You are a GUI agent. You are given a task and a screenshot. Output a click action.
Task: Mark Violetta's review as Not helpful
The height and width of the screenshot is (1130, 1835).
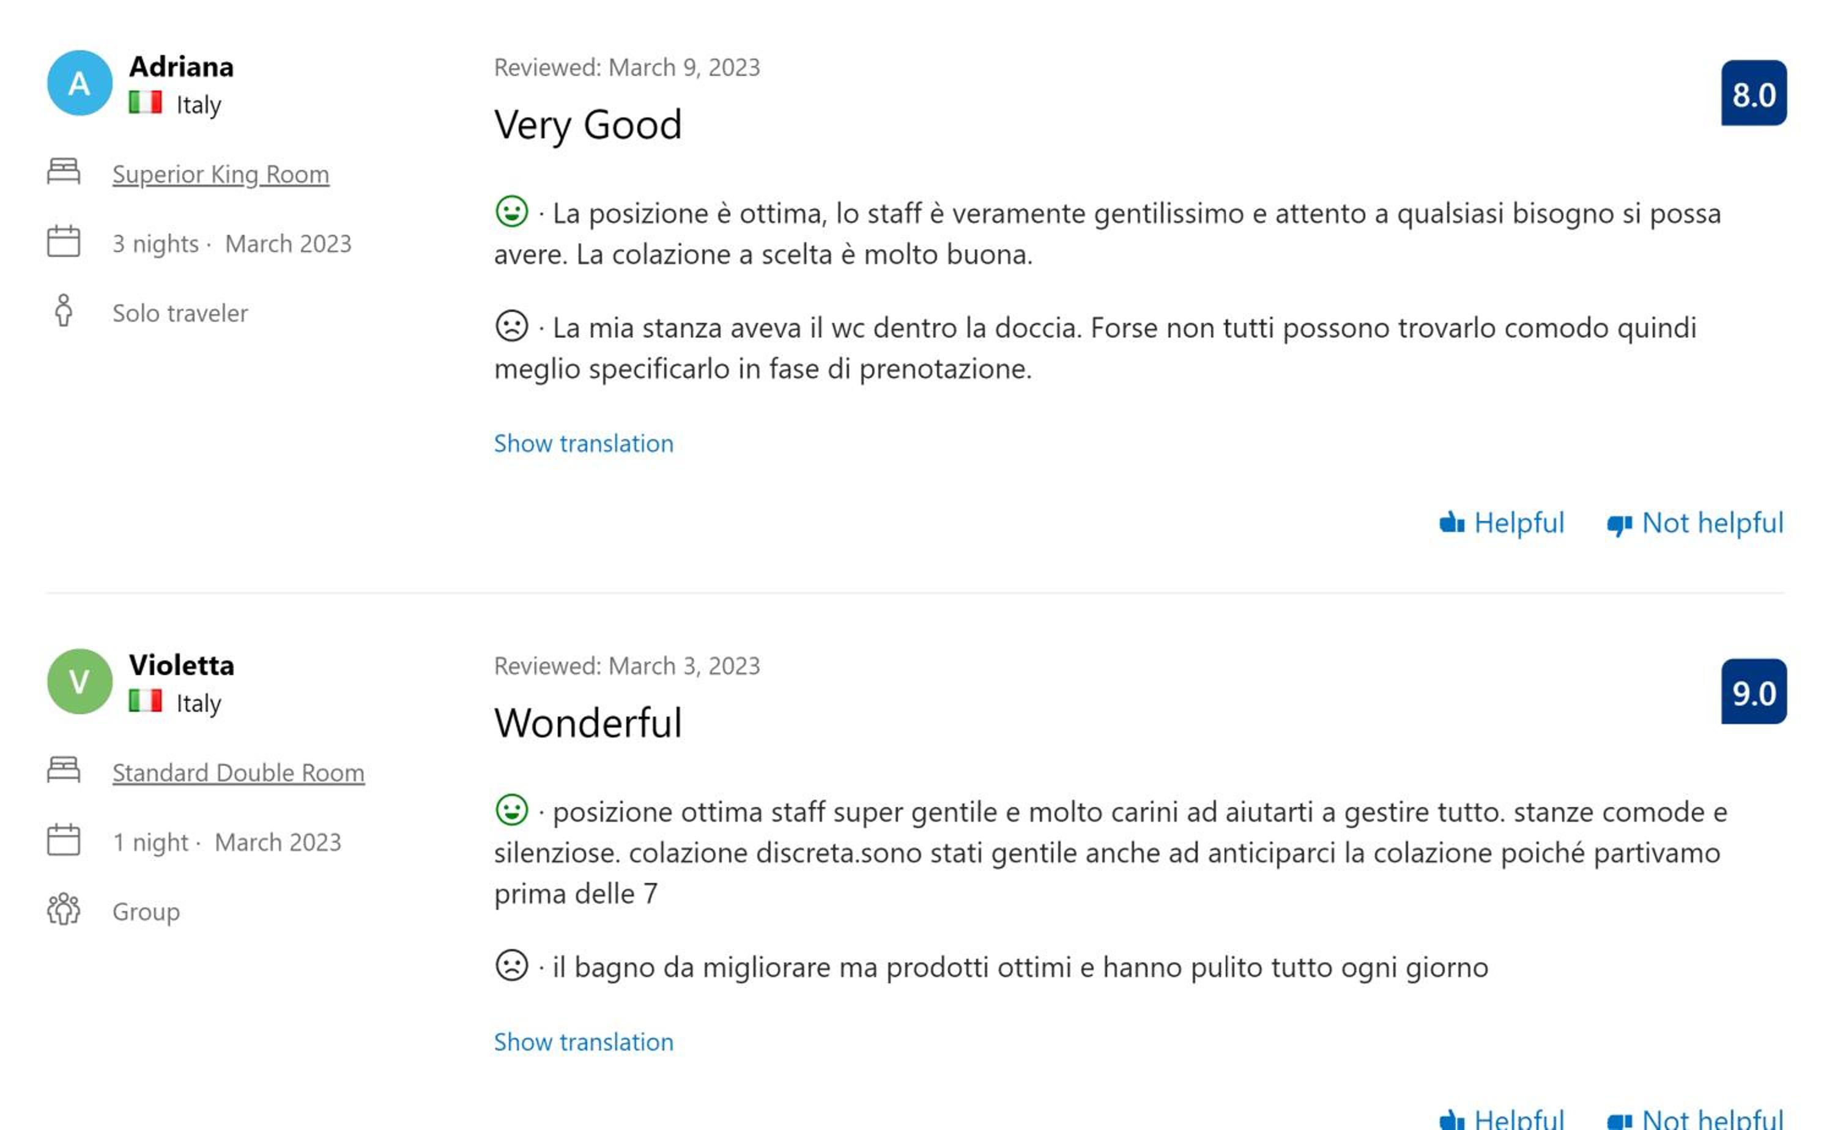click(1694, 1119)
